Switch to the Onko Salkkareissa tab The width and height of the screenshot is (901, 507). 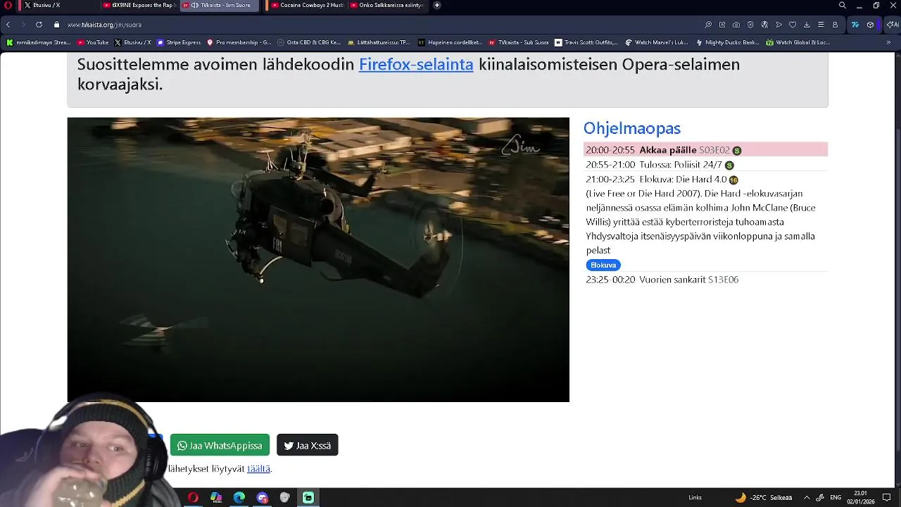tap(386, 5)
